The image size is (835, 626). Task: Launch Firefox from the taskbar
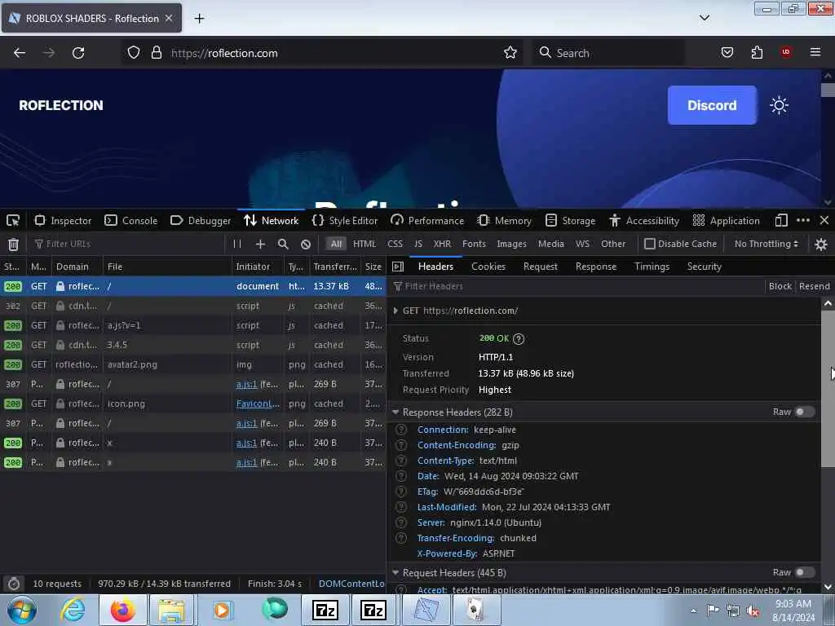(122, 611)
